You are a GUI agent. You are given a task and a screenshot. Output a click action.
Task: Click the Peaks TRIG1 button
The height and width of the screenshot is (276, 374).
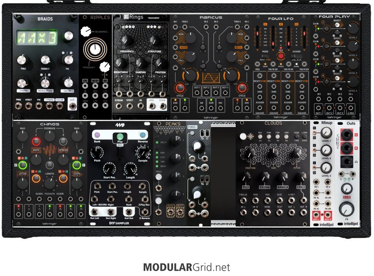pyautogui.click(x=159, y=177)
